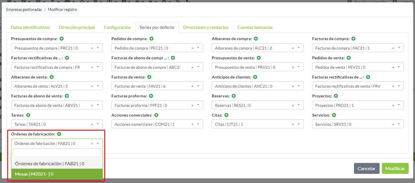Click plus icon next to Órdenes de fabricación
Screen dimensions: 415x183
click(59, 134)
